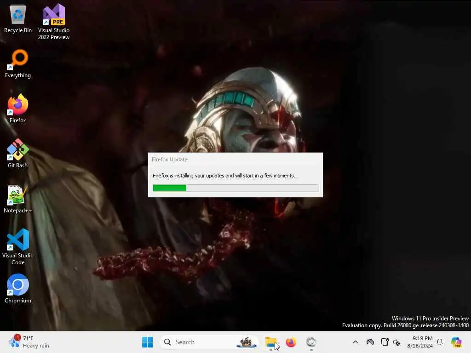Screen dimensions: 471x353
Task: Click the Firefox taskbar icon
Action: click(291, 342)
